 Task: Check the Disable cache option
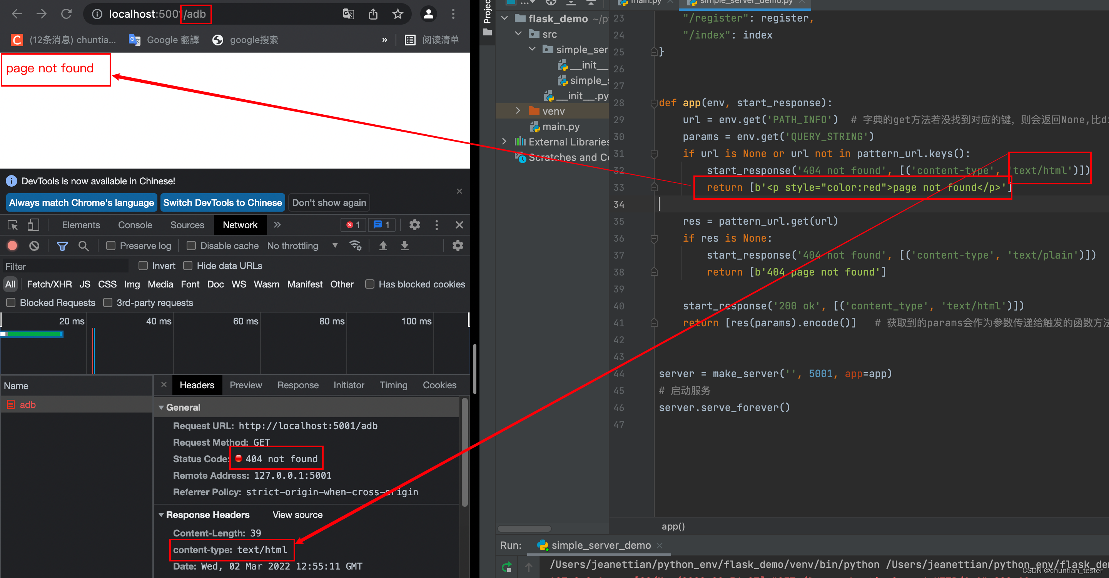pyautogui.click(x=191, y=245)
